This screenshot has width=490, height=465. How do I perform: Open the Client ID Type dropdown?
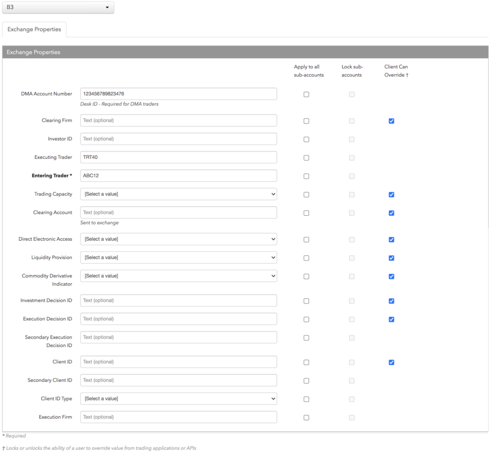[178, 399]
